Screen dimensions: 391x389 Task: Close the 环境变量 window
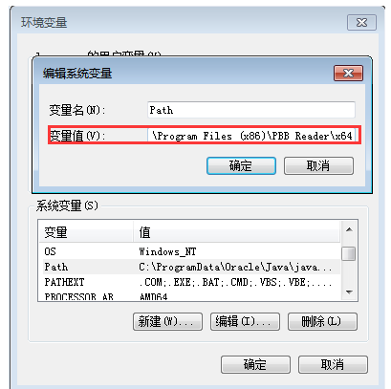point(361,22)
